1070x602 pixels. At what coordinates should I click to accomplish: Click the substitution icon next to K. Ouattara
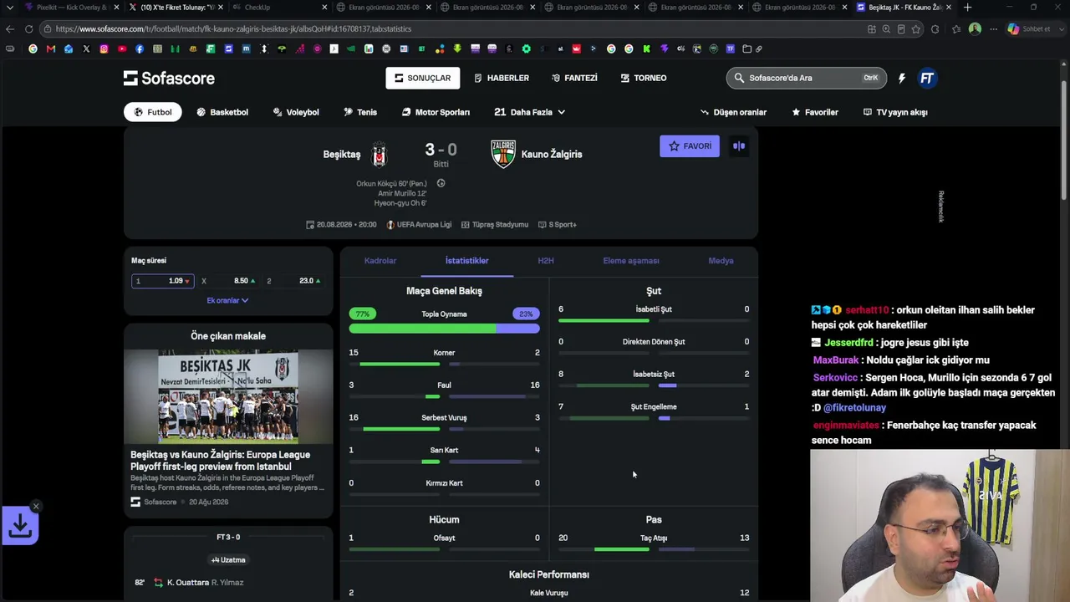click(158, 582)
